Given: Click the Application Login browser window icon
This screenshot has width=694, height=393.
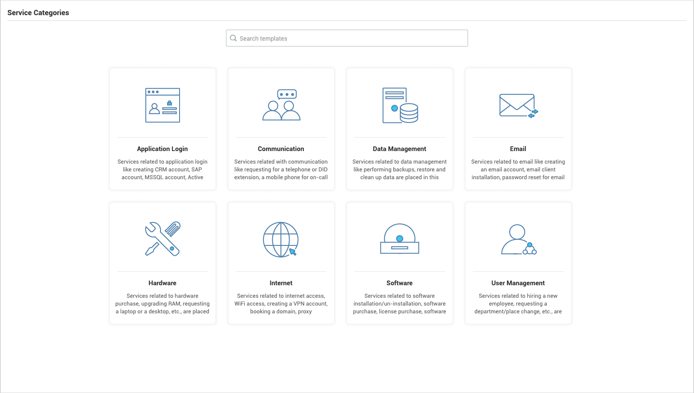Looking at the screenshot, I should (x=162, y=105).
